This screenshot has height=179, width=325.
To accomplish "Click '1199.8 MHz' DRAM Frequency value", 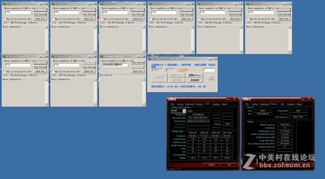I will click(285, 125).
